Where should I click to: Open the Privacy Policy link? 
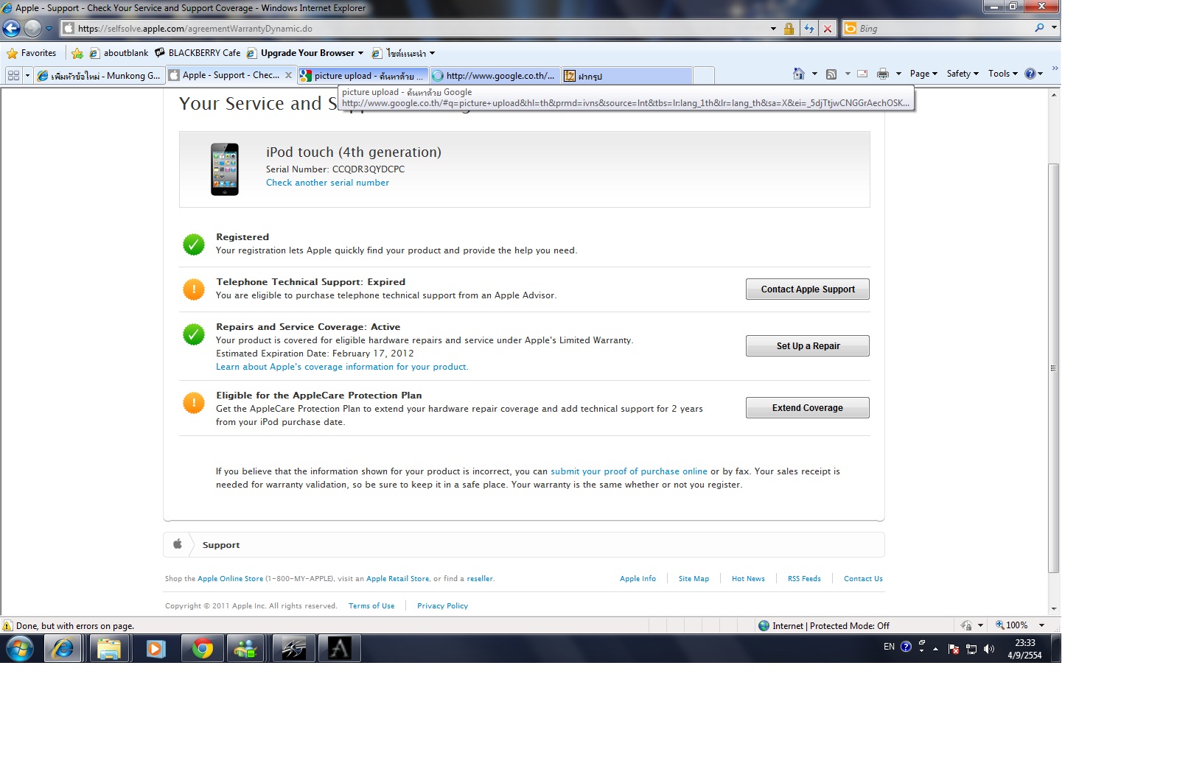pos(442,606)
